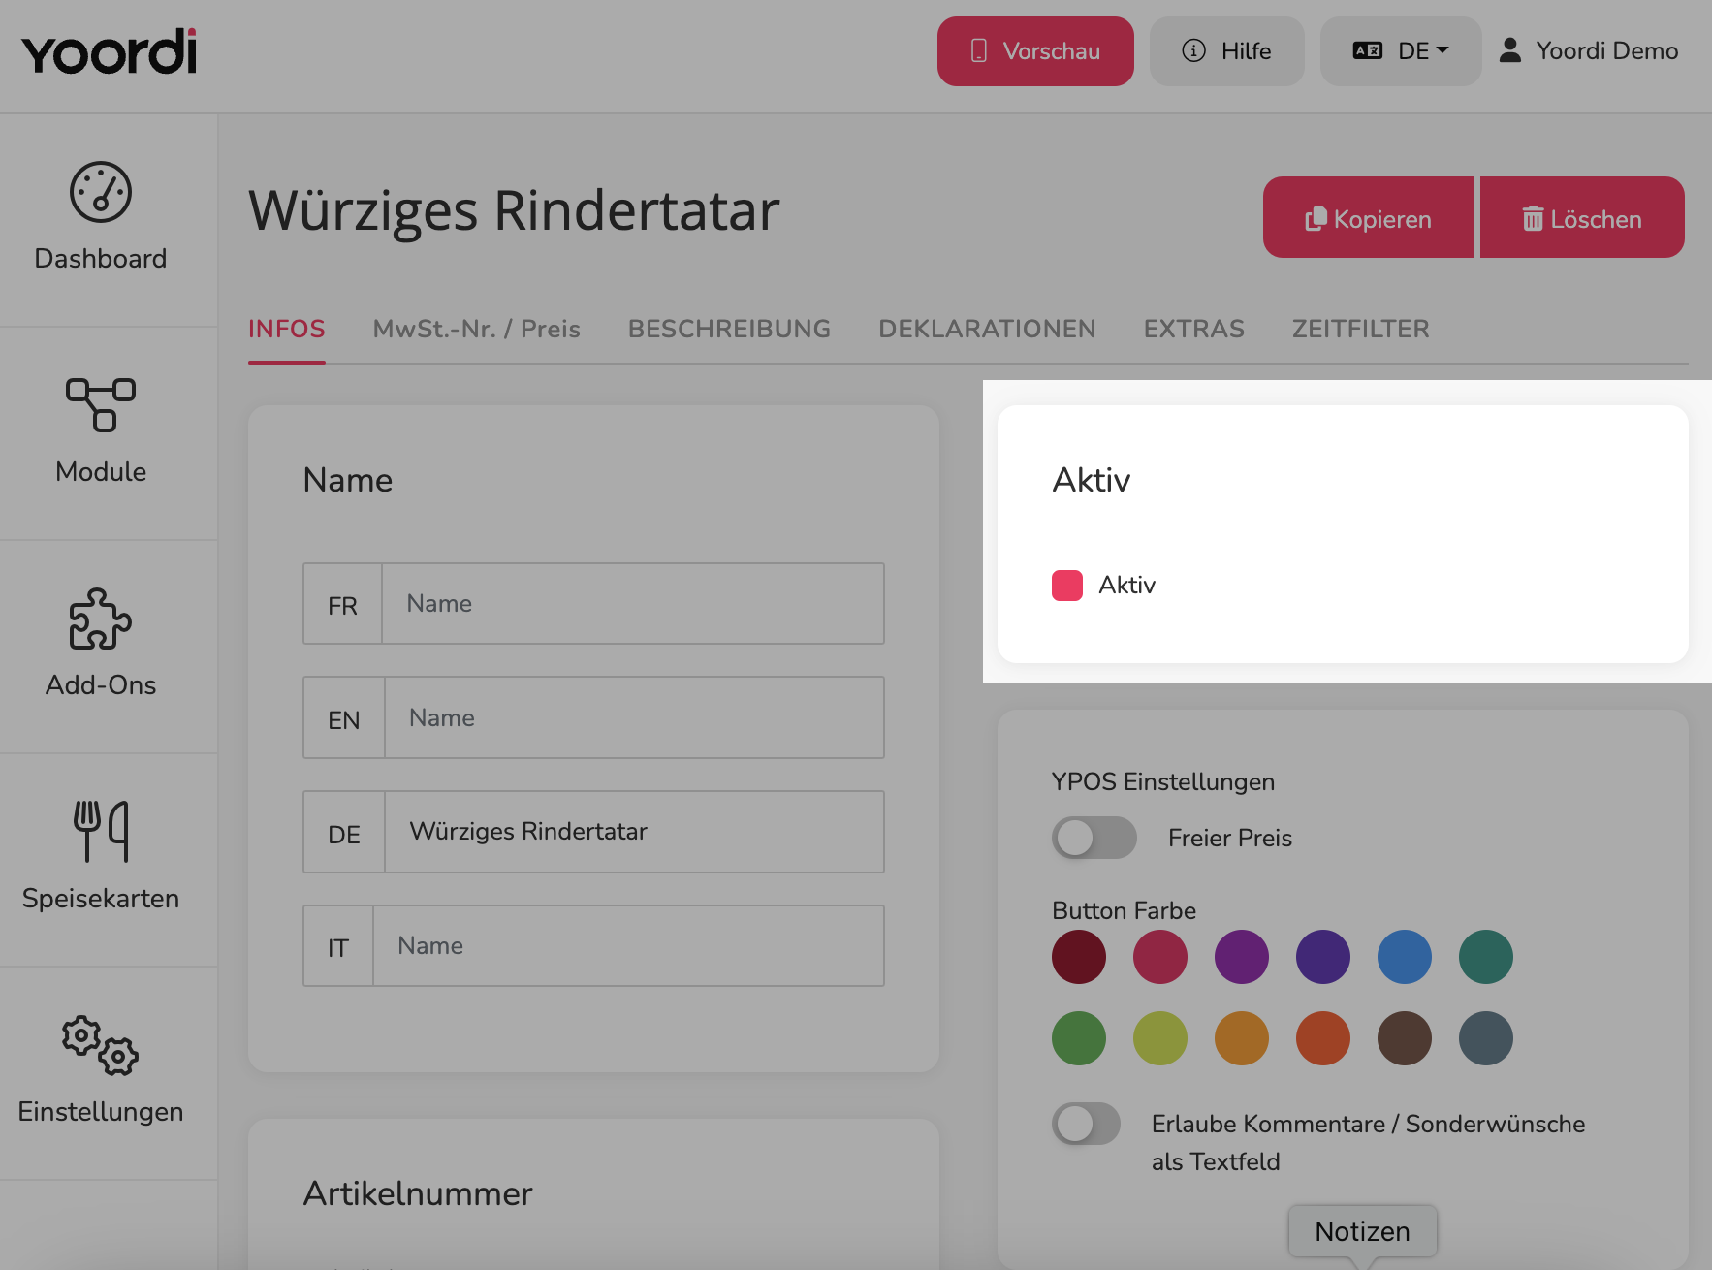Viewport: 1712px width, 1270px height.
Task: Click the FR name input field
Action: coord(633,604)
